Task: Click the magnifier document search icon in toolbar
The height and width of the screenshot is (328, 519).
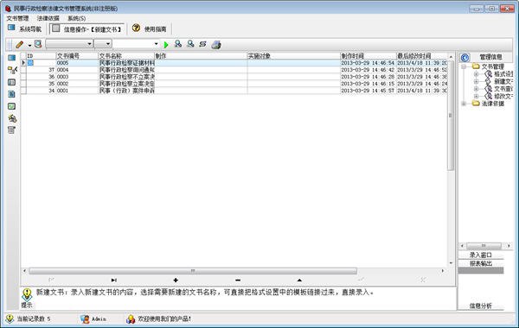Action: (38, 44)
